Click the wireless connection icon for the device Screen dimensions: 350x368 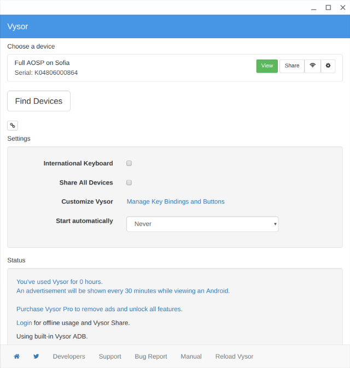312,66
